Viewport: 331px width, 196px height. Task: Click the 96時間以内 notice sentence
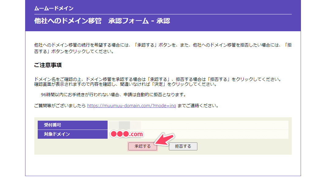tap(114, 95)
